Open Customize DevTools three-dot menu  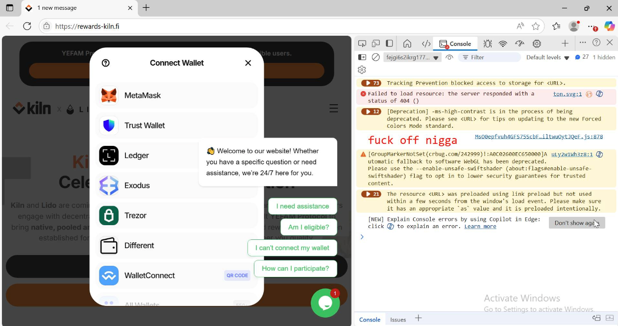pos(583,43)
